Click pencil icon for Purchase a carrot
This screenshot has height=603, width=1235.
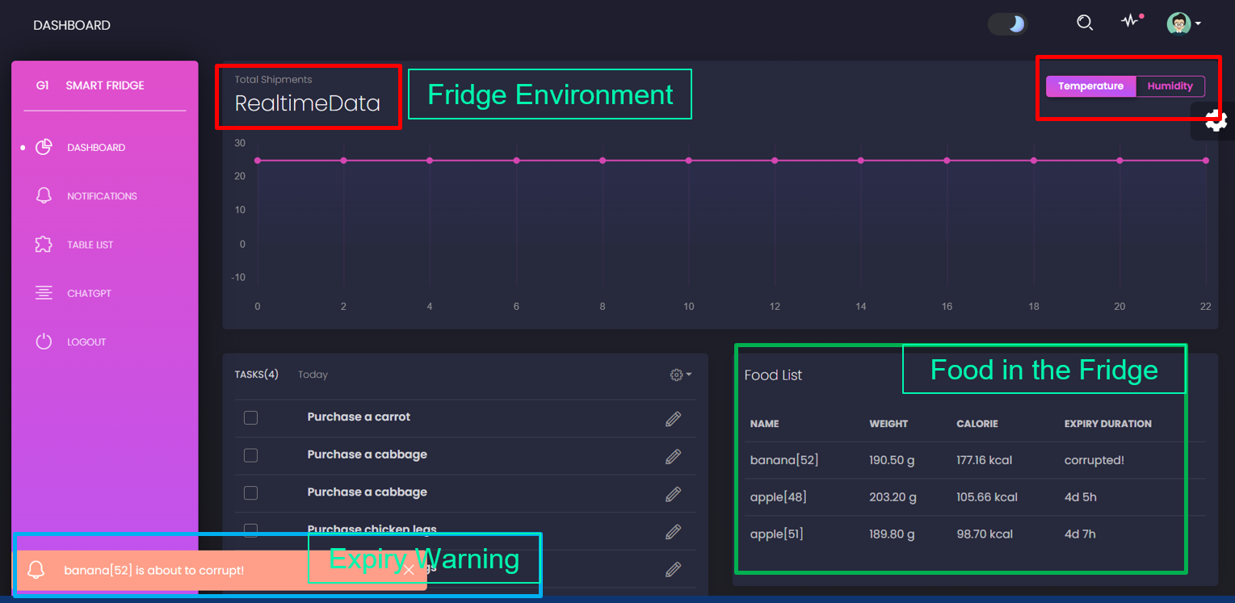tap(673, 418)
